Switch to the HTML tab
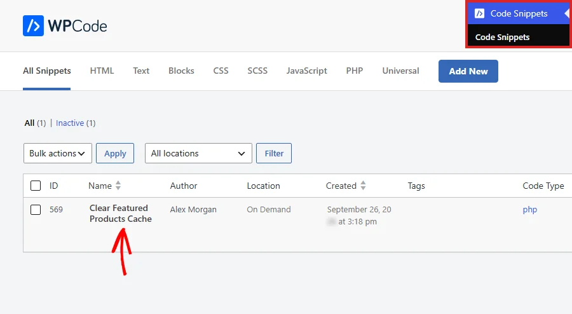 point(102,71)
